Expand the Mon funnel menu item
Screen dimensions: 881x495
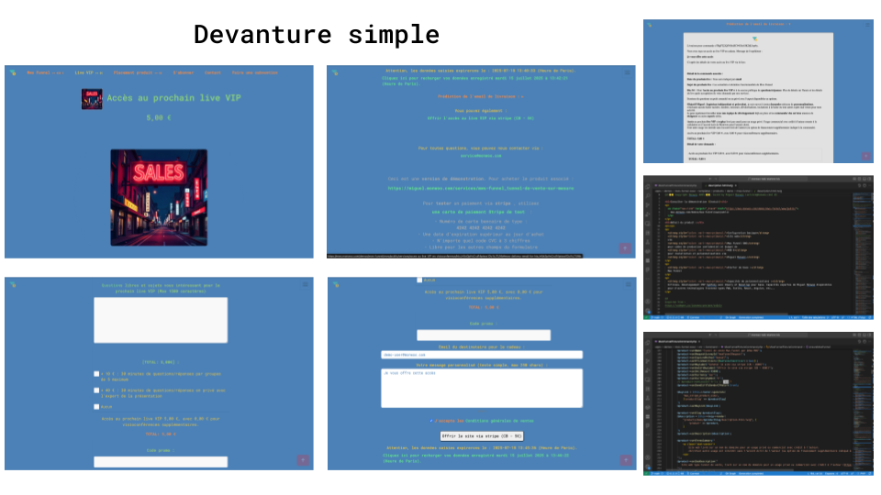(x=44, y=71)
